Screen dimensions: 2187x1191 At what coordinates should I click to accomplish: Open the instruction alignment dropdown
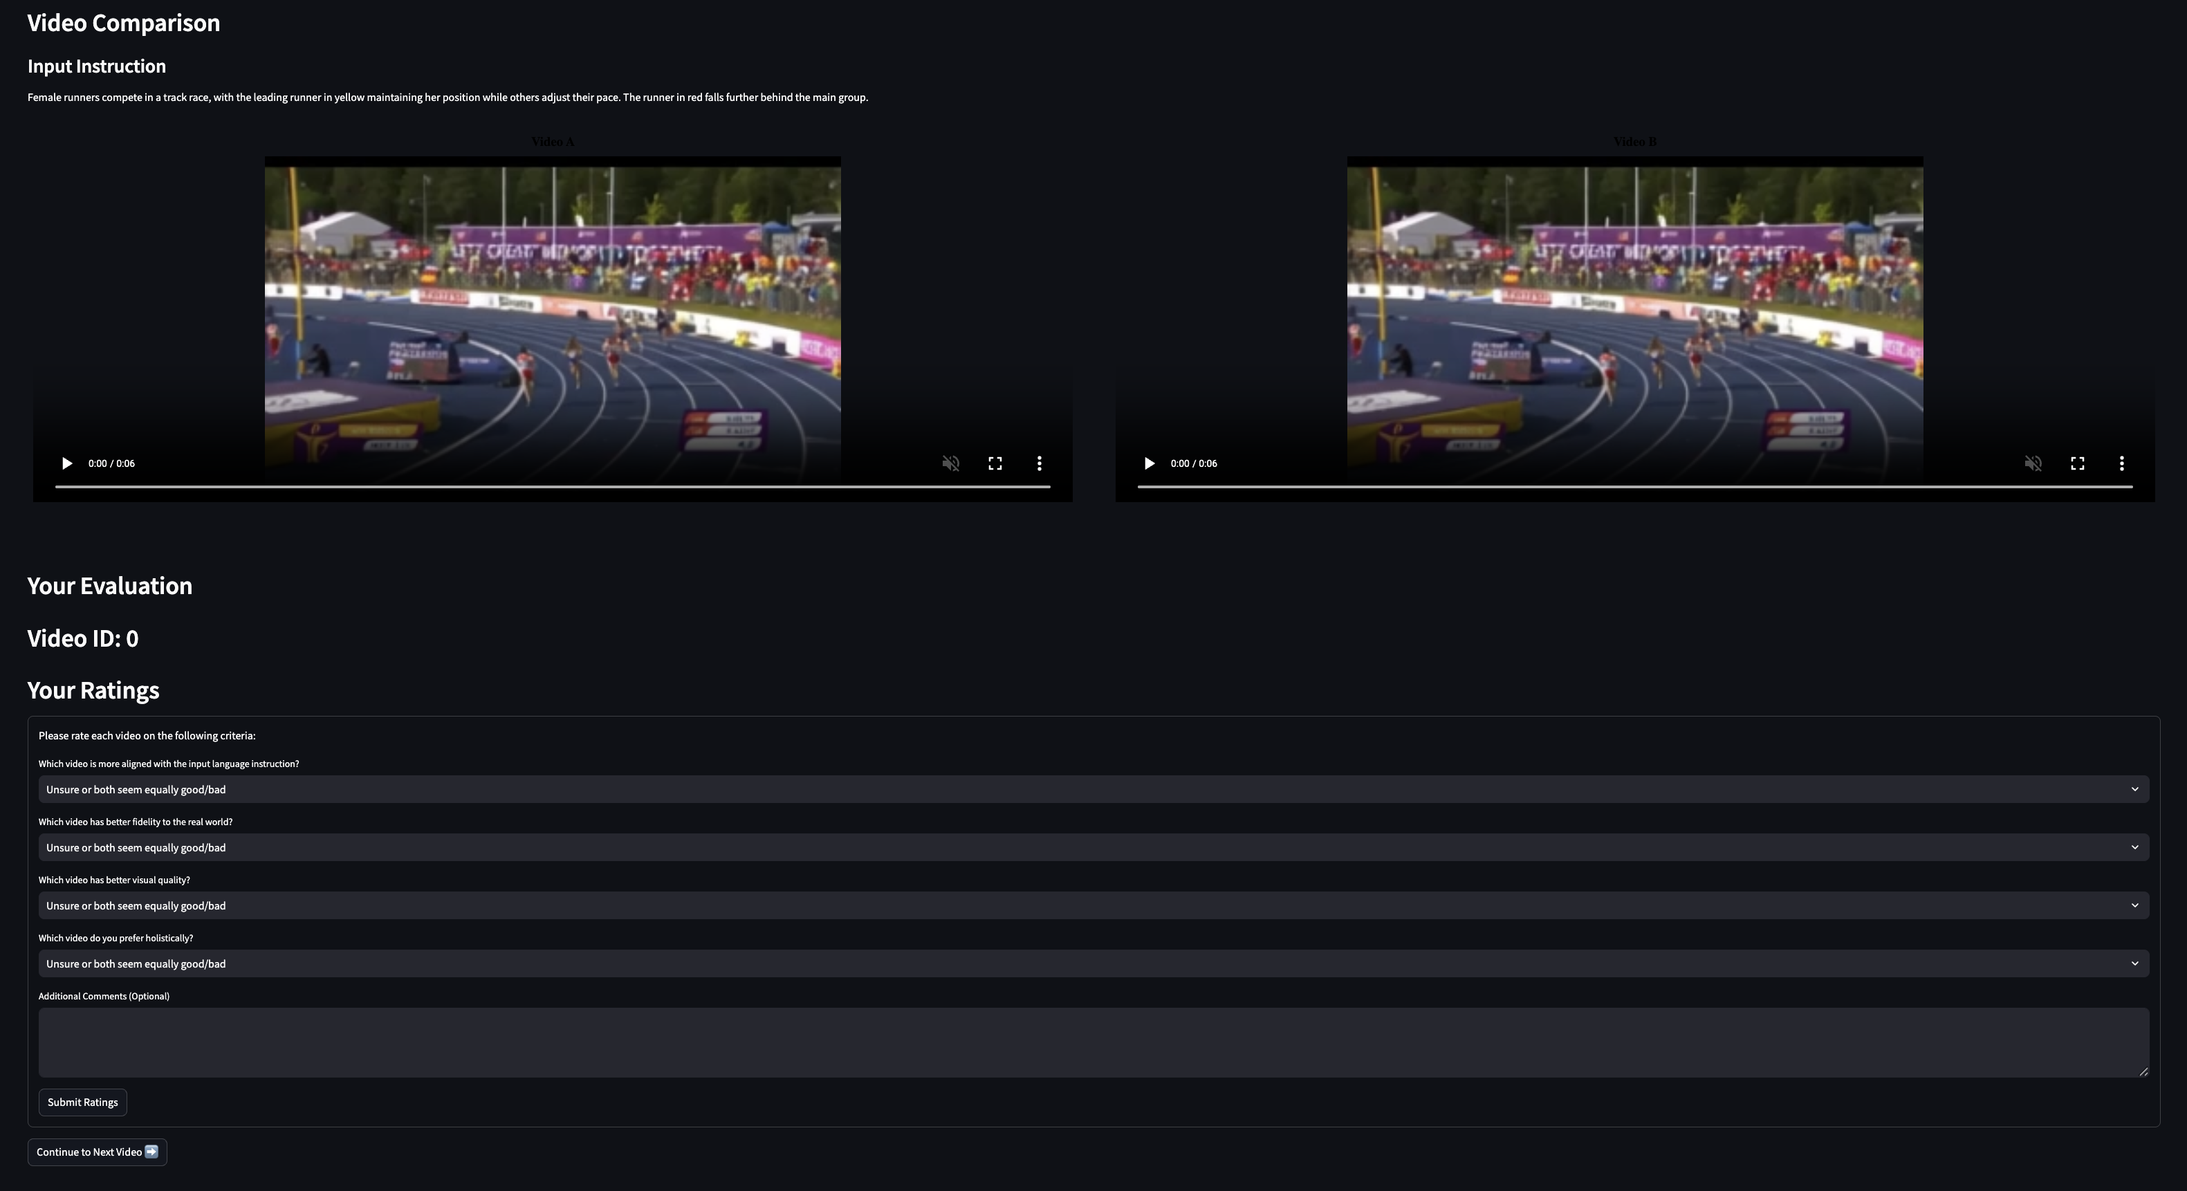click(1093, 789)
